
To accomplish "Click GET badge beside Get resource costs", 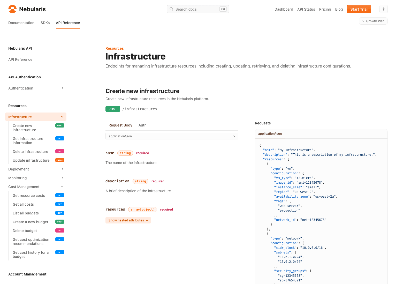I will [x=60, y=195].
